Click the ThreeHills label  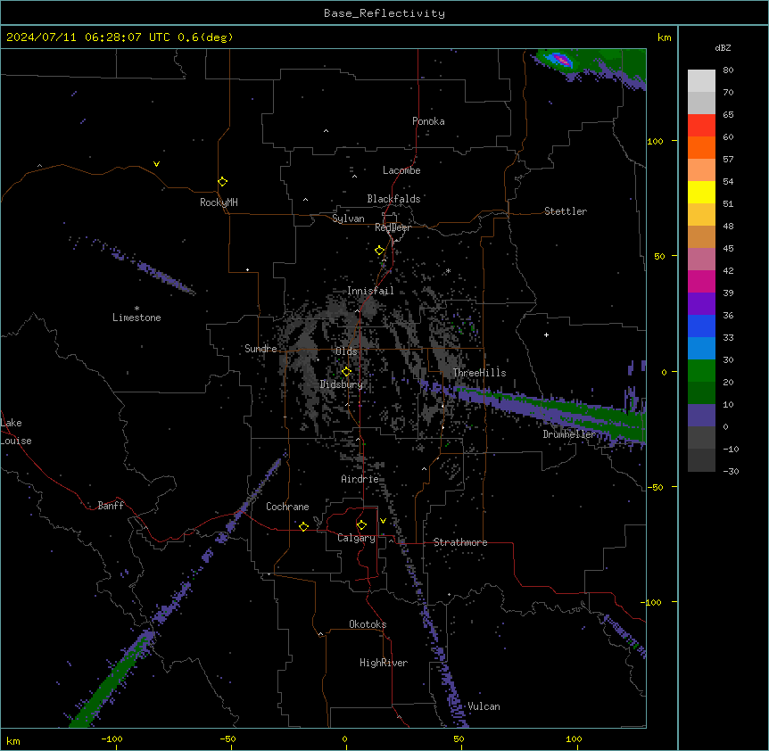[x=479, y=373]
